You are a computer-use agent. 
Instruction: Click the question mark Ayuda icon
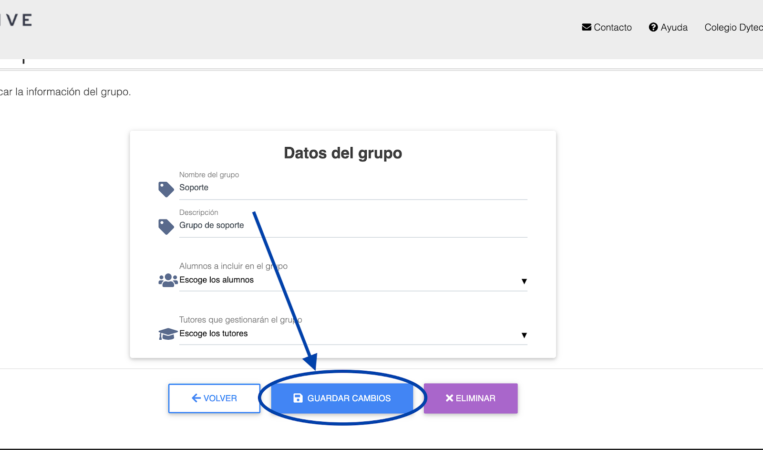[653, 27]
